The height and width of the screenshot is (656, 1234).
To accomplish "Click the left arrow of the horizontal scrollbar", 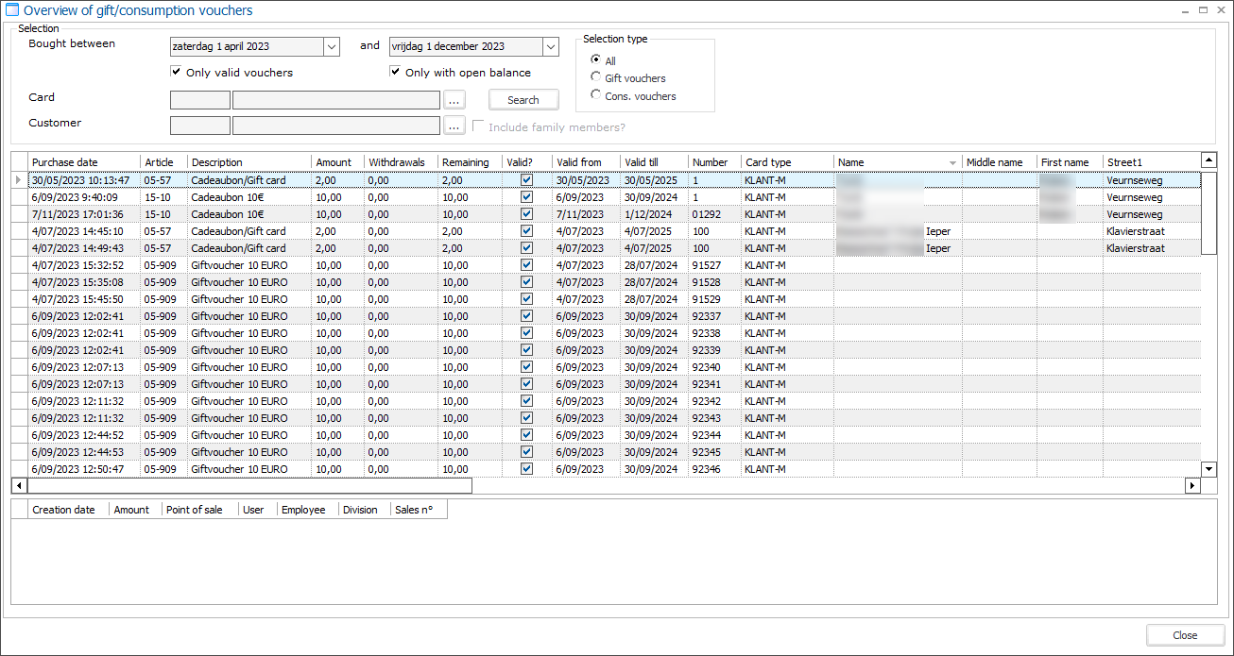I will [19, 485].
